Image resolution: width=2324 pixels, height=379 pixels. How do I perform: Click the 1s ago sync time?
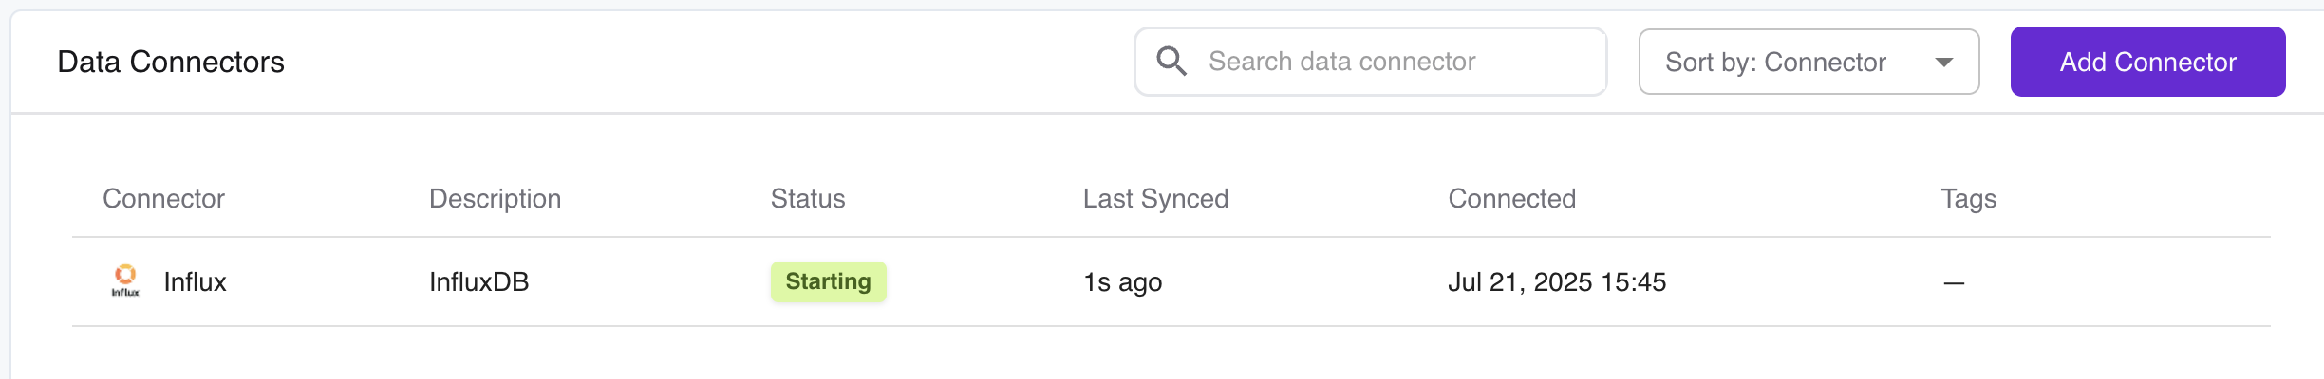point(1122,281)
